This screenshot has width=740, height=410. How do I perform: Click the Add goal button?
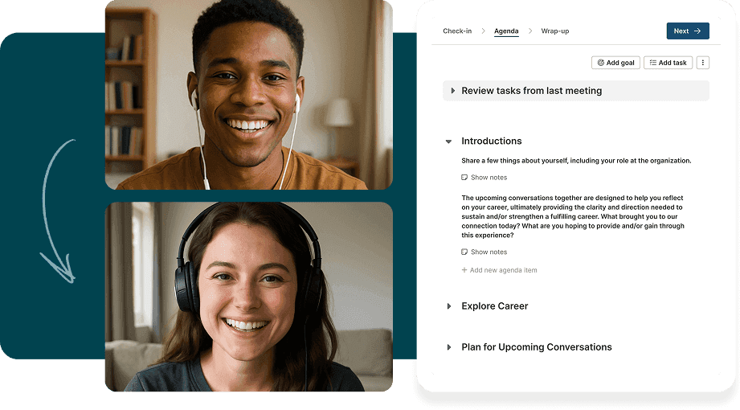[x=615, y=63]
